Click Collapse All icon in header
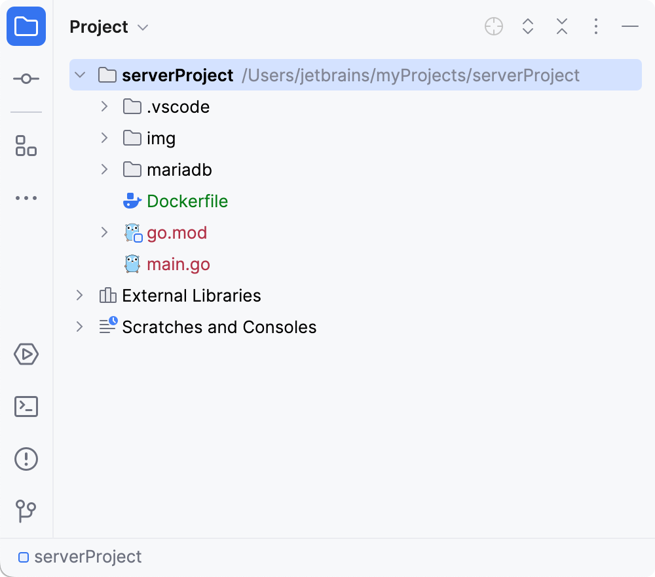Screen dimensions: 655x577 [562, 27]
